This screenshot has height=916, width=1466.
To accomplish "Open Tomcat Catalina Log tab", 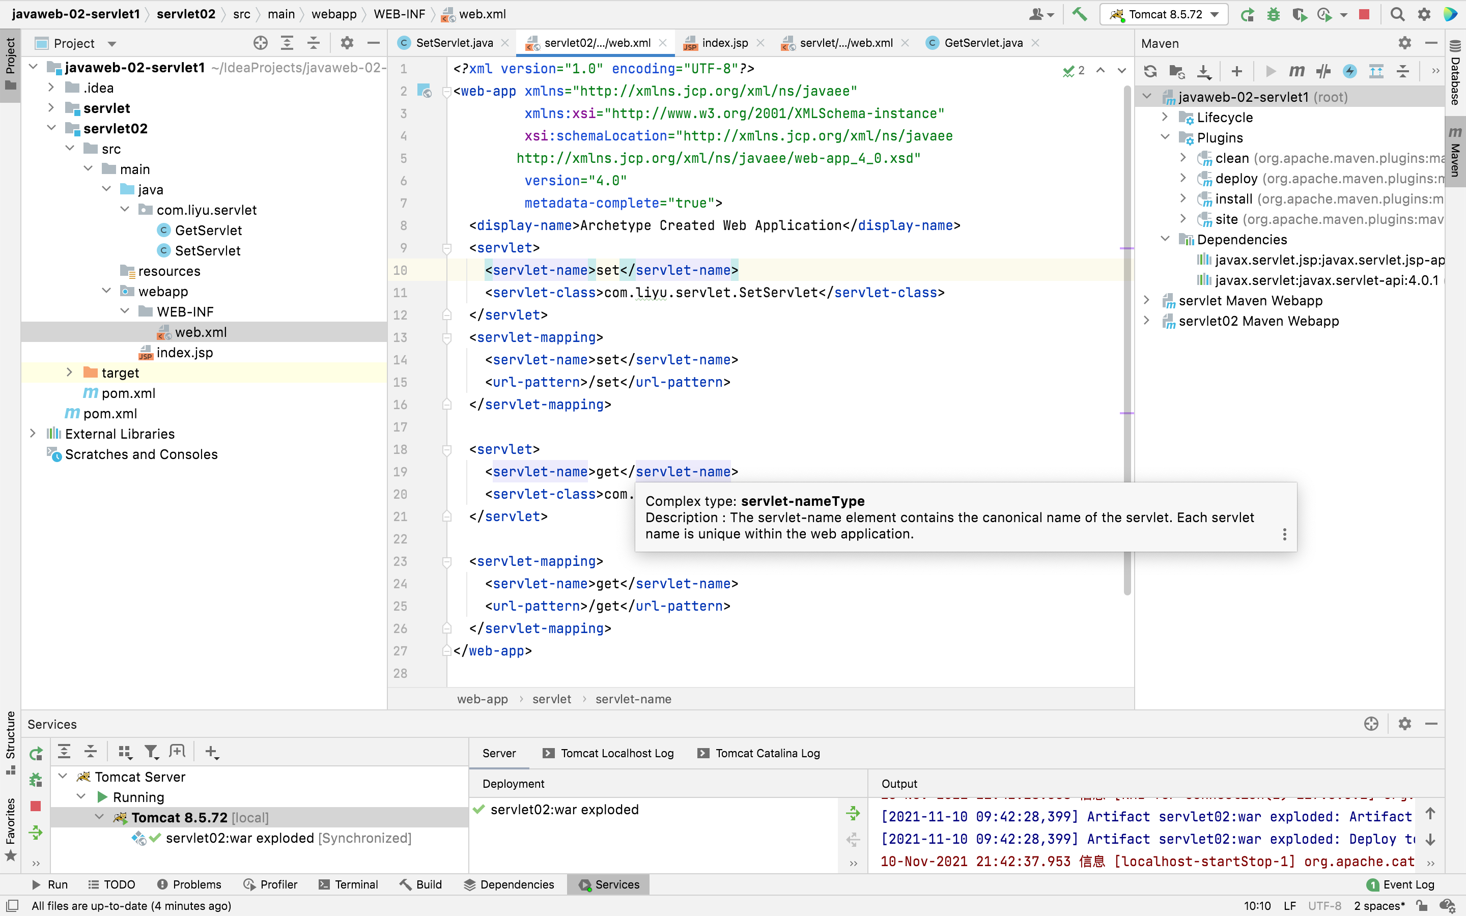I will point(767,753).
